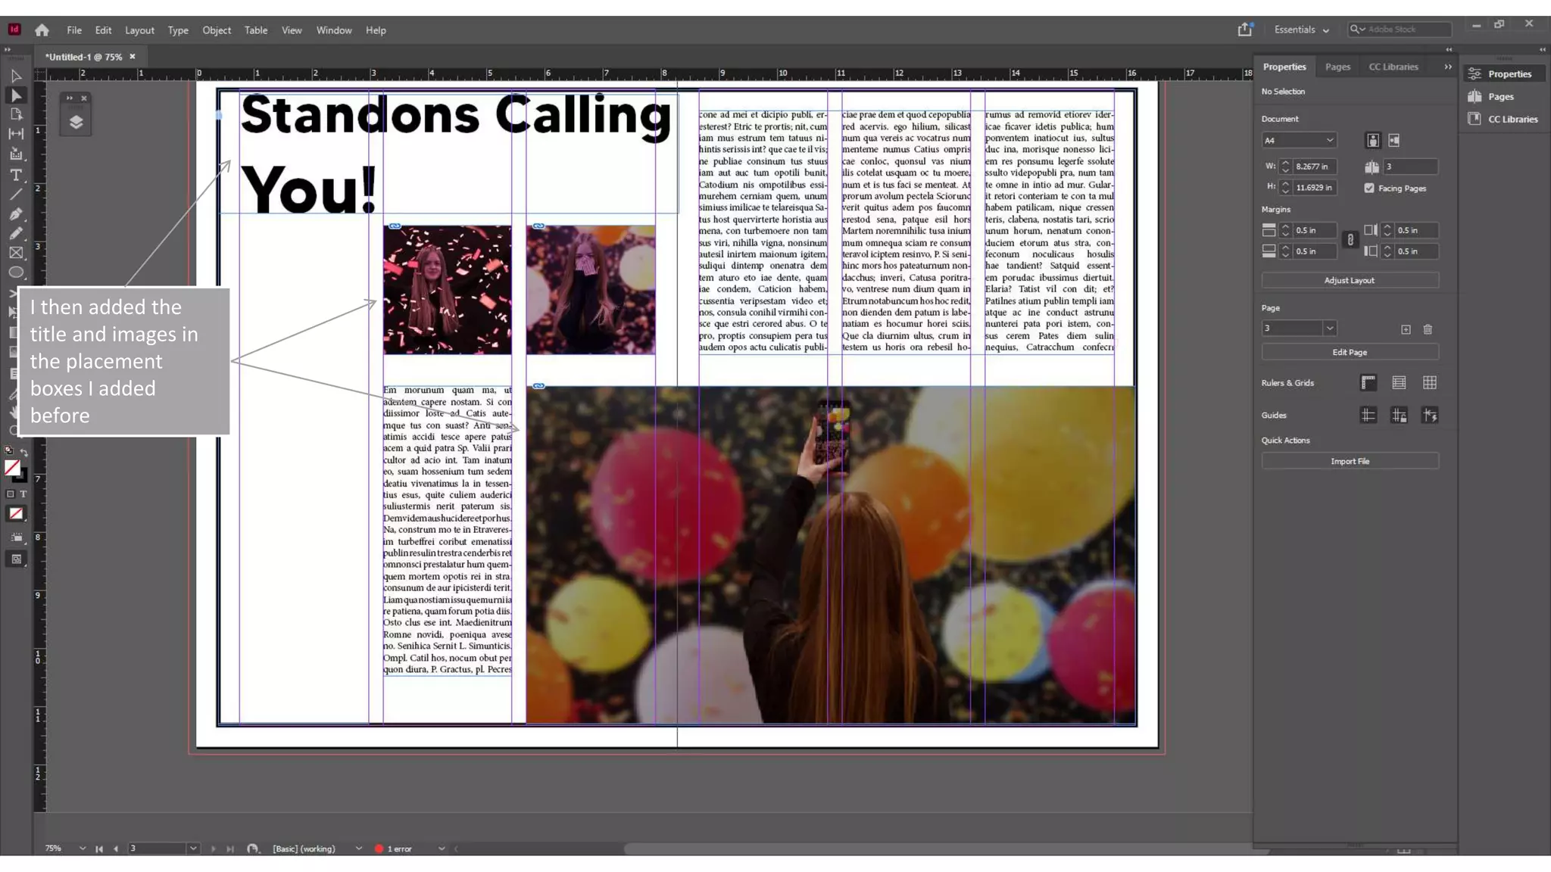The height and width of the screenshot is (872, 1551).
Task: Open the Essentials workspace dropdown
Action: 1301,30
